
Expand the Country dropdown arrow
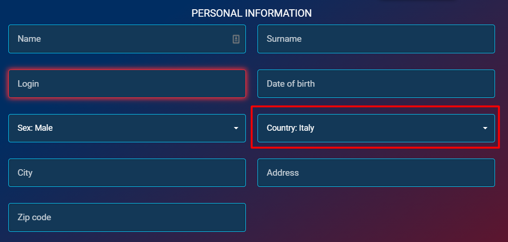[485, 128]
